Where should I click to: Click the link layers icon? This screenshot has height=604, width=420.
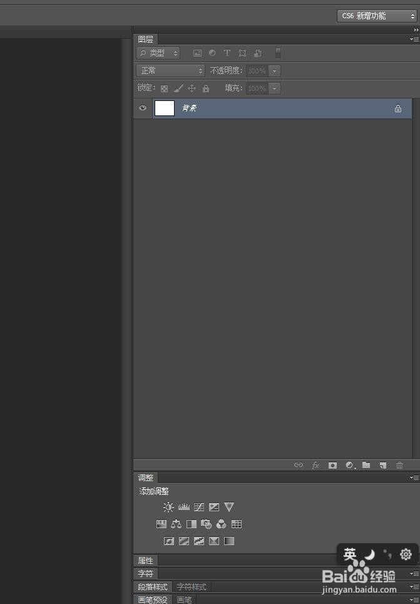299,465
